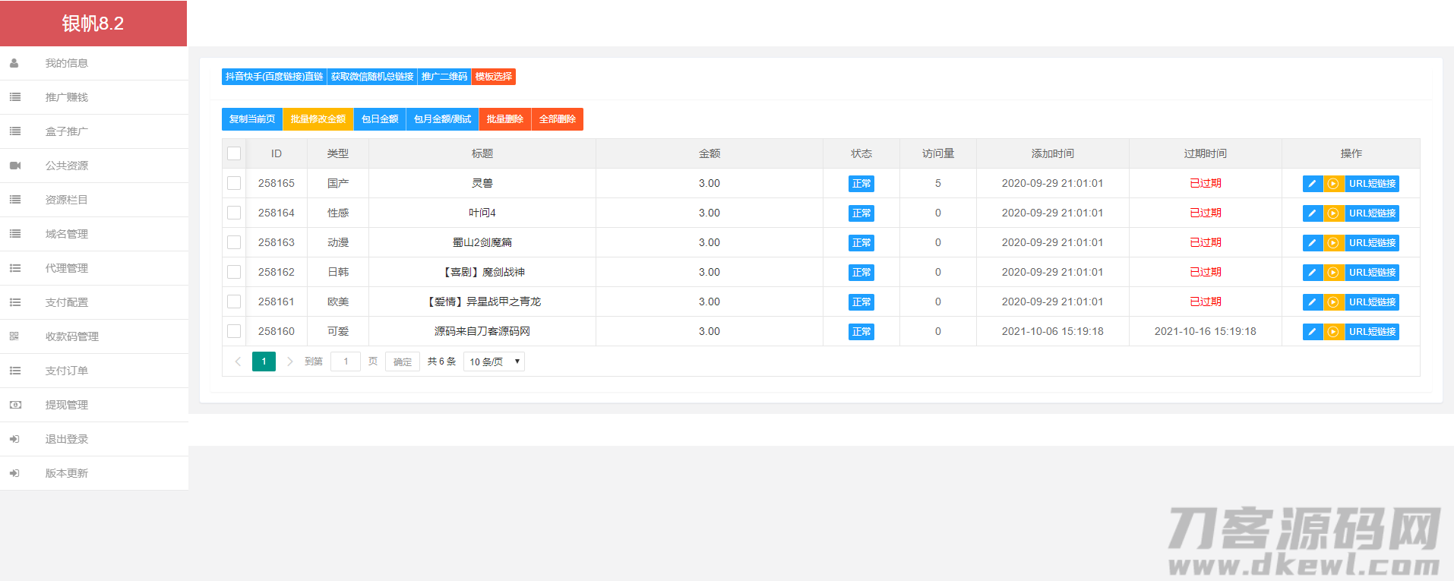Check the checkbox for row 258164
Screen dimensions: 1454x581
[234, 213]
